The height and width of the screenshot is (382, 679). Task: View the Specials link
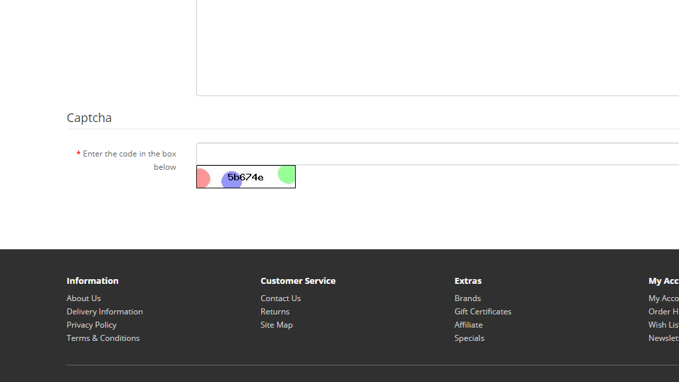(469, 338)
